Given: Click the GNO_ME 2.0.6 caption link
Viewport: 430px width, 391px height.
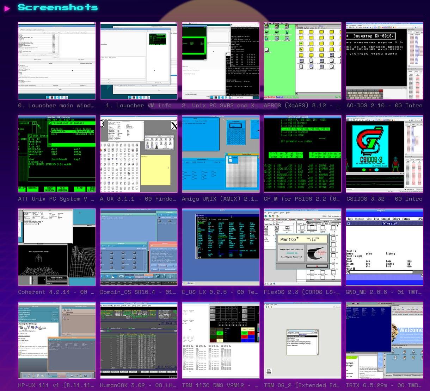Looking at the screenshot, I should [x=384, y=292].
